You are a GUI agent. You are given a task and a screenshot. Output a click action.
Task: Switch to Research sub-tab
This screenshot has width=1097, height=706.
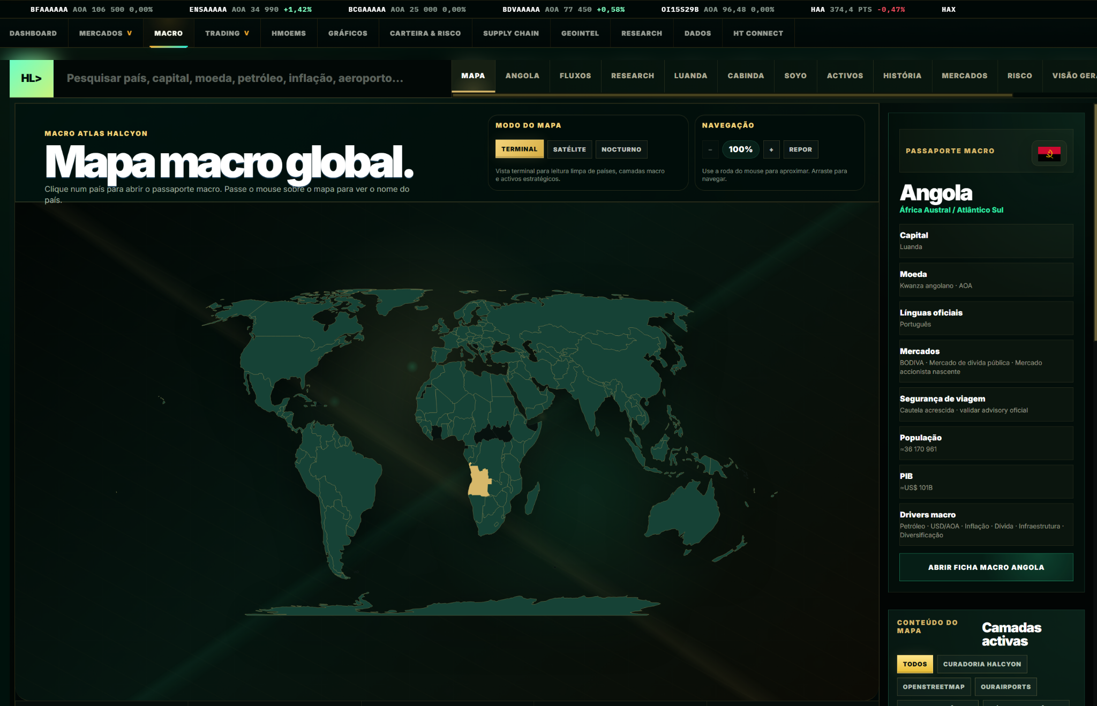pos(633,76)
